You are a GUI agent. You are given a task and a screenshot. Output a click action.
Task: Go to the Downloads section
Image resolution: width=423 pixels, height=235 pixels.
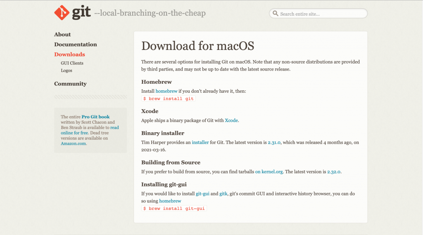point(69,54)
